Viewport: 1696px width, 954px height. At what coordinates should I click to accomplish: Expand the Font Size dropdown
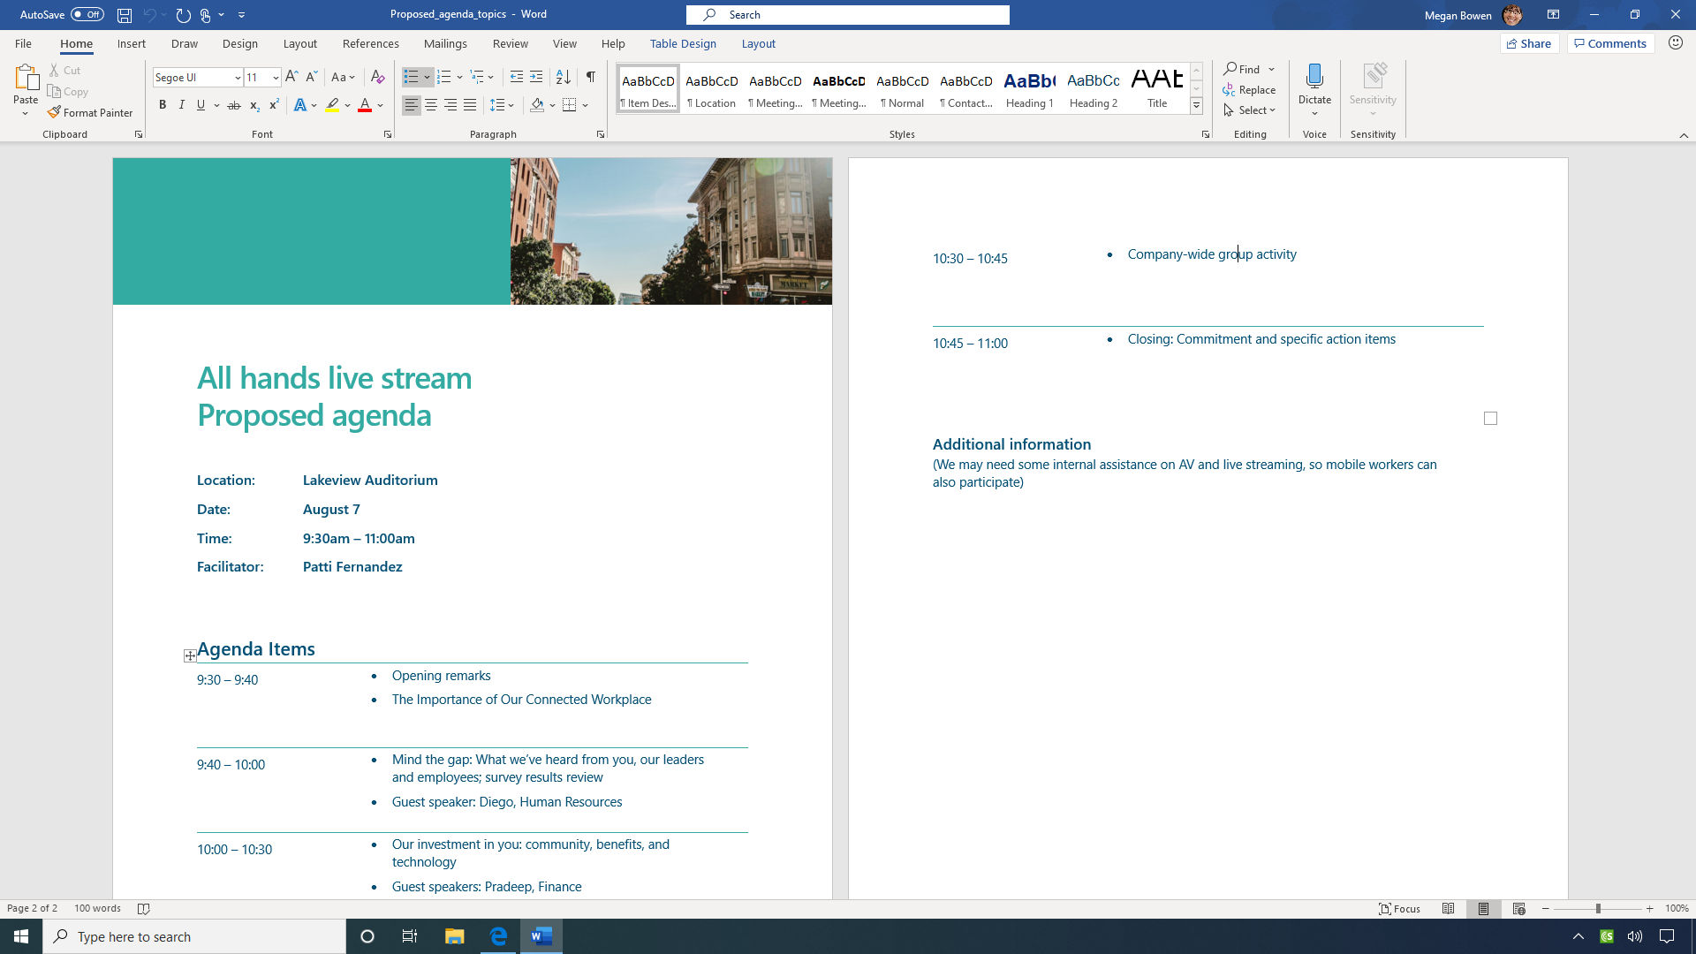pos(275,78)
